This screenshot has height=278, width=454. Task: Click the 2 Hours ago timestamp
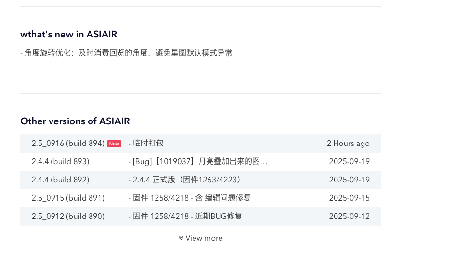point(348,144)
